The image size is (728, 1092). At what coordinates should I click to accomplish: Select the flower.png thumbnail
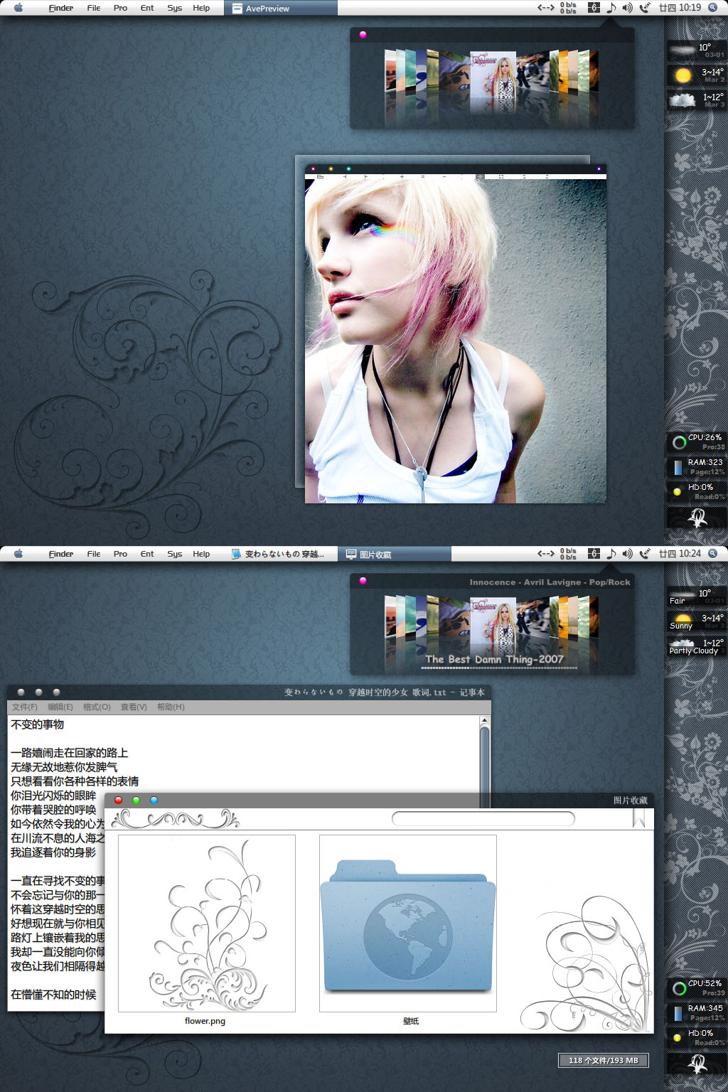click(206, 923)
